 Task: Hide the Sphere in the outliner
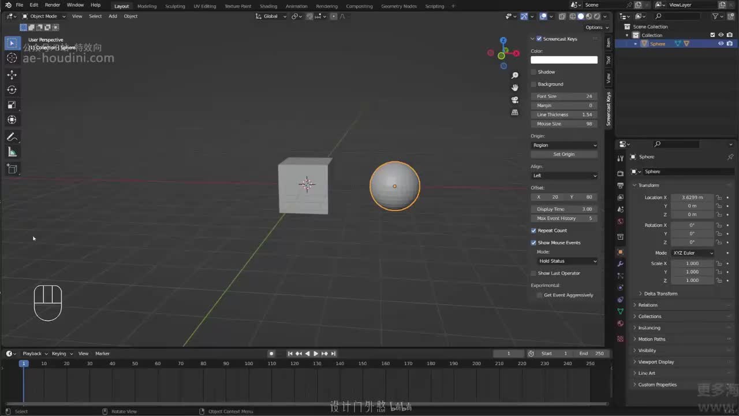coord(721,44)
